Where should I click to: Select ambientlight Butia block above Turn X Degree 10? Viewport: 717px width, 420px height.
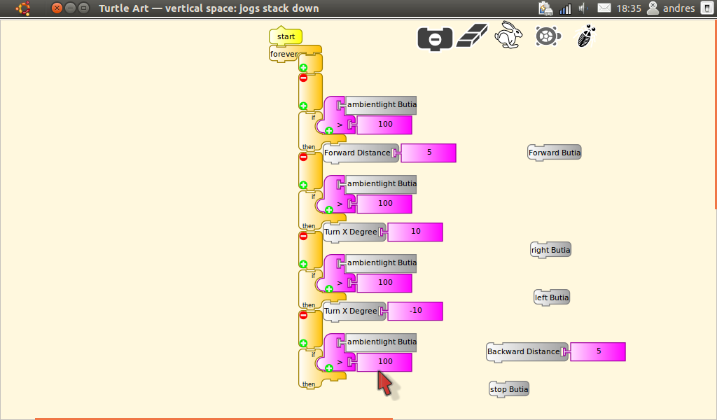point(380,184)
